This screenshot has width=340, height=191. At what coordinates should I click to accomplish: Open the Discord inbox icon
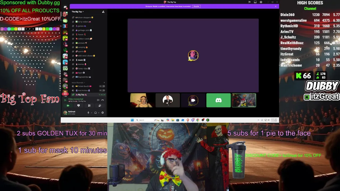click(x=255, y=2)
